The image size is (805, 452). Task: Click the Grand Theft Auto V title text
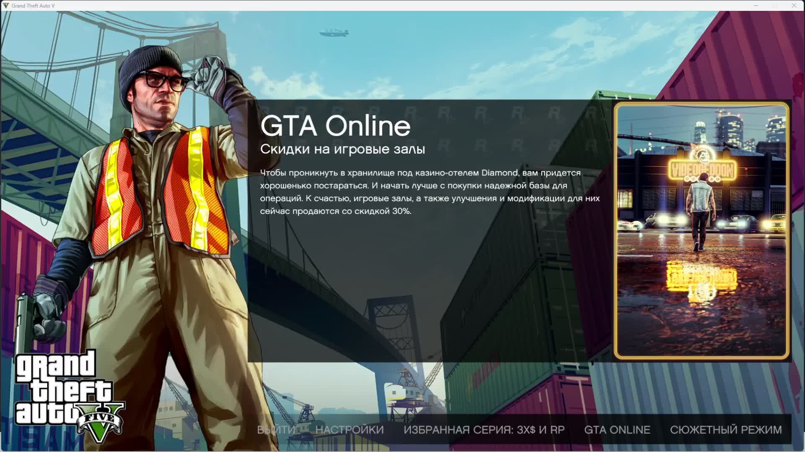click(33, 5)
